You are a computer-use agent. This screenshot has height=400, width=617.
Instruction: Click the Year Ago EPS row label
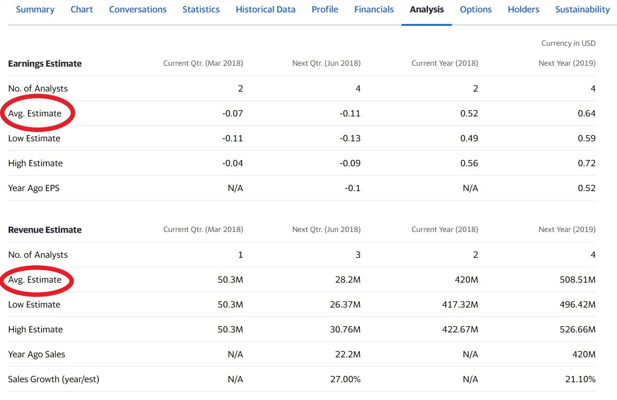34,188
